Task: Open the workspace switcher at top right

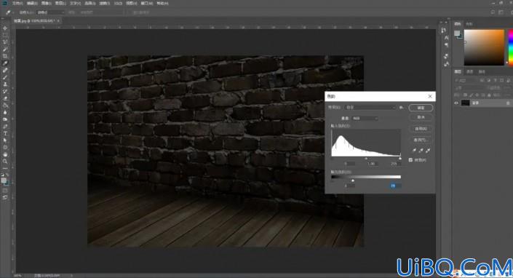Action: point(501,12)
